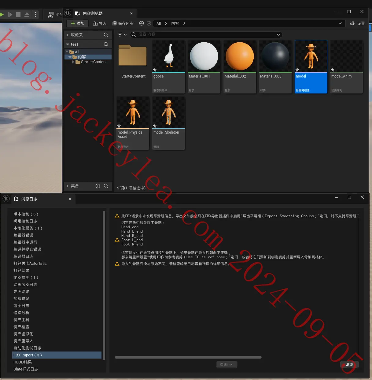Open 设置 gear in Content Browser
This screenshot has height=380, width=372.
[357, 23]
